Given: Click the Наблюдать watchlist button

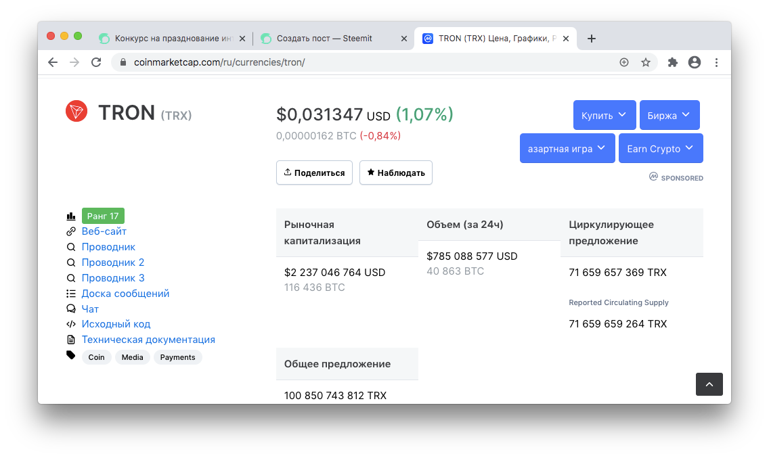Looking at the screenshot, I should pyautogui.click(x=396, y=173).
